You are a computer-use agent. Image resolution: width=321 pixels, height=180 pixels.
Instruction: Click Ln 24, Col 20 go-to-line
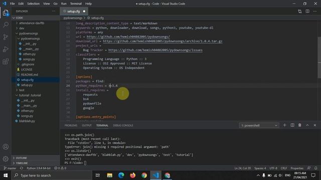243,168
